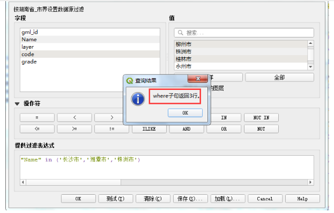The width and height of the screenshot is (334, 213).
Task: Insert the IN operator
Action: 224,117
